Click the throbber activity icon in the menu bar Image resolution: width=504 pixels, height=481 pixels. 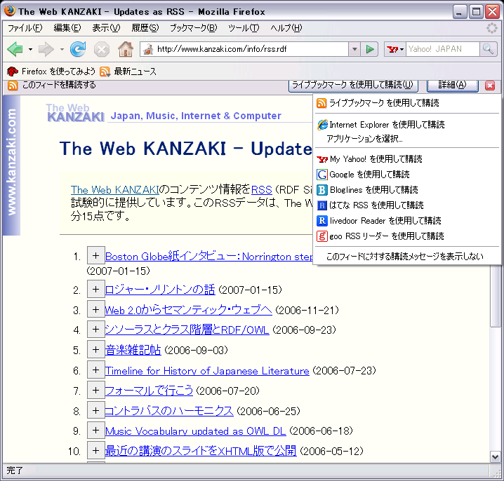tap(492, 28)
